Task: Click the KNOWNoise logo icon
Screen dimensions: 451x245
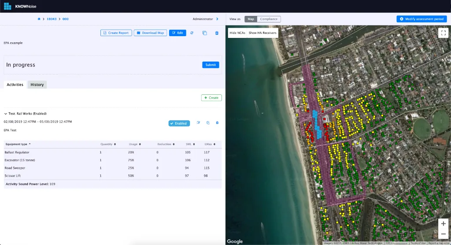Action: coord(7,6)
